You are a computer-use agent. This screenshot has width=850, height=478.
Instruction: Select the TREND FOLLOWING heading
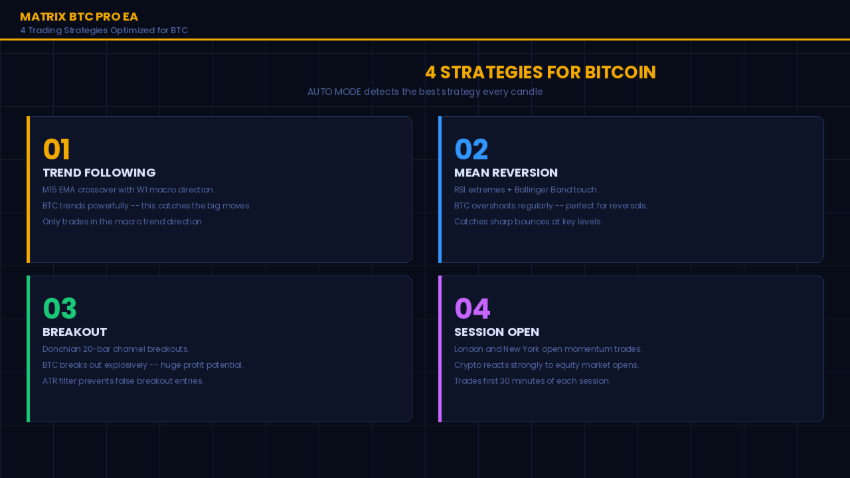(99, 173)
